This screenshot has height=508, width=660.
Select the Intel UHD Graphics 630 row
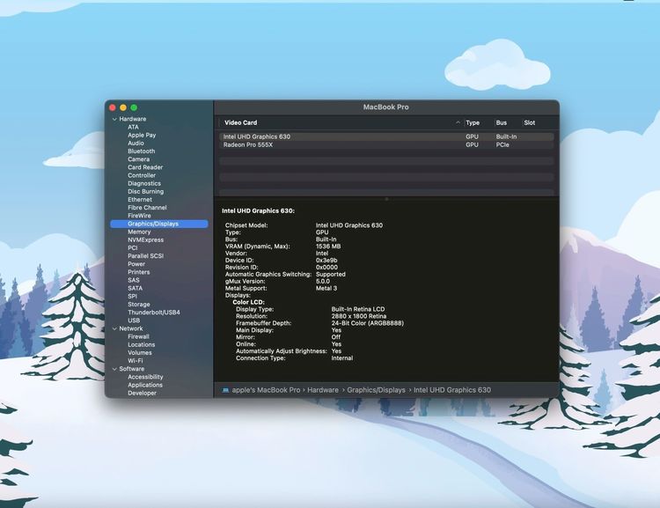257,136
